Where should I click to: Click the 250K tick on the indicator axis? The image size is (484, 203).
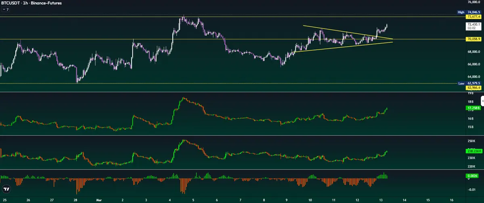[x=471, y=141]
